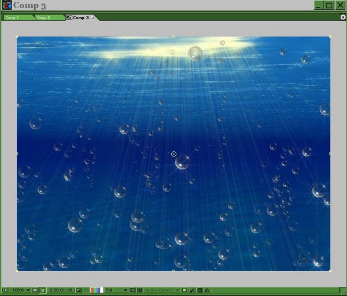The image size is (347, 296).
Task: Minimize the Comp 3 window
Action: click(x=319, y=5)
